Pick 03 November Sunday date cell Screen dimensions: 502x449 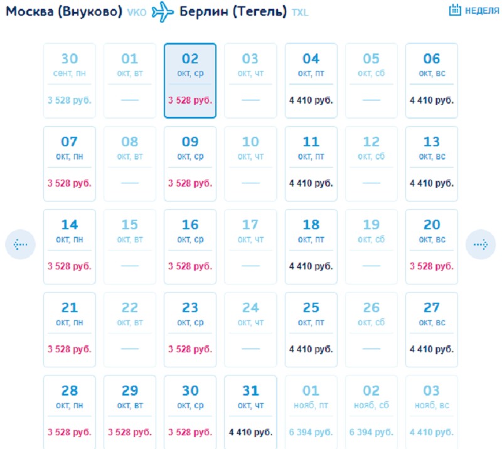click(x=432, y=411)
